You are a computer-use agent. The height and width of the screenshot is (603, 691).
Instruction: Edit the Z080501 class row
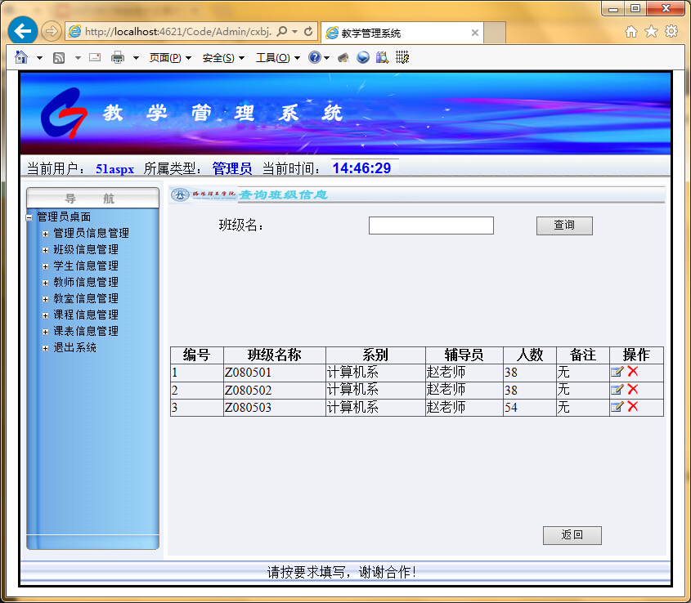click(617, 373)
